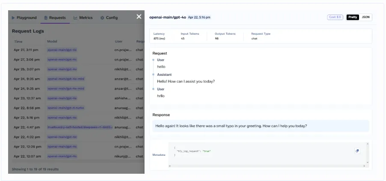Select the Apr 22, 4:32 pm request
This screenshot has height=181, width=386.
point(76,137)
